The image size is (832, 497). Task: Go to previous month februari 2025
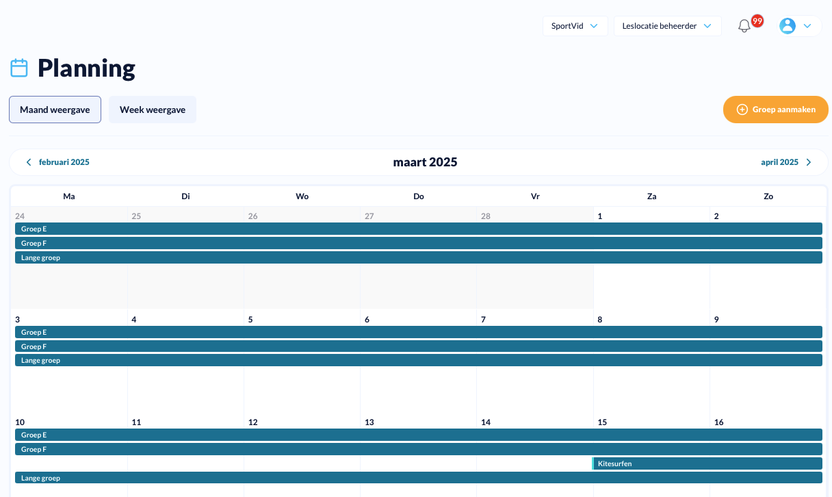coord(64,162)
